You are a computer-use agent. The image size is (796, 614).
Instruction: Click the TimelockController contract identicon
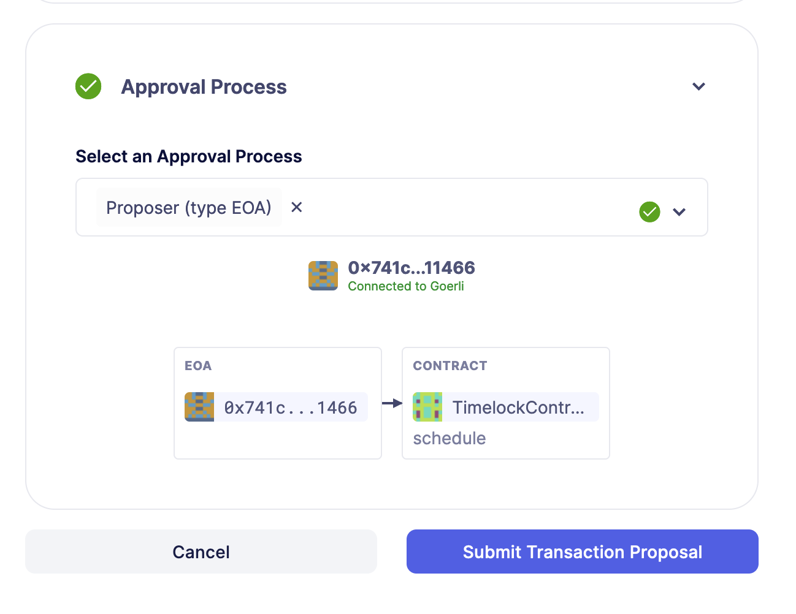tap(427, 407)
